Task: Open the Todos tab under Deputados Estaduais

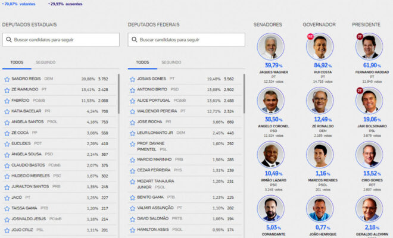Action: [x=17, y=62]
